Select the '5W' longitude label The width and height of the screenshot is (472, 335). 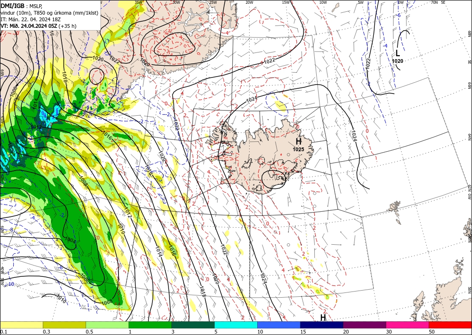(361, 2)
